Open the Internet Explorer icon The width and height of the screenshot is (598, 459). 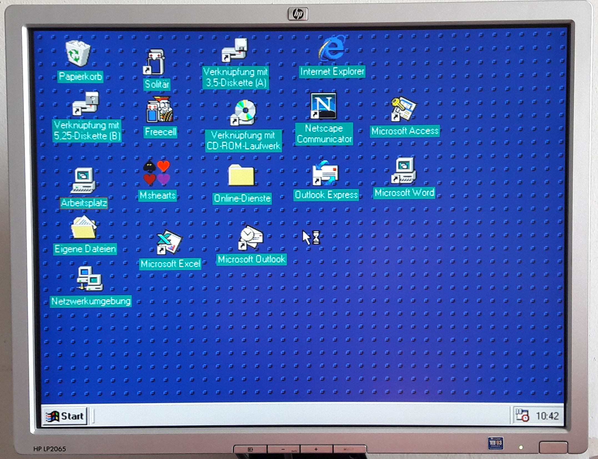tap(332, 49)
